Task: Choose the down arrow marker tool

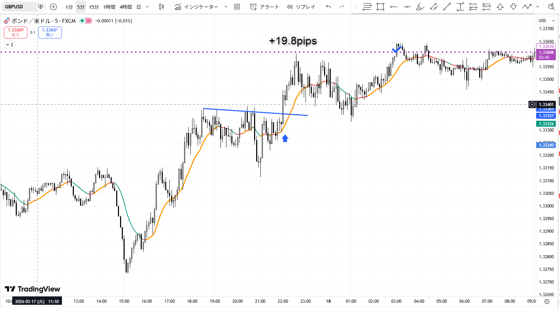Action: [x=513, y=7]
